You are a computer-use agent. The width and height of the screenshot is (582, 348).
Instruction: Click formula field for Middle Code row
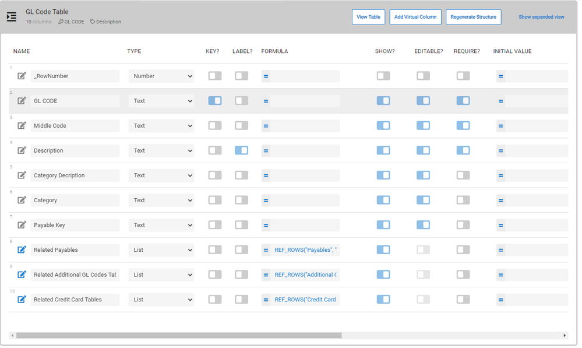pos(305,126)
